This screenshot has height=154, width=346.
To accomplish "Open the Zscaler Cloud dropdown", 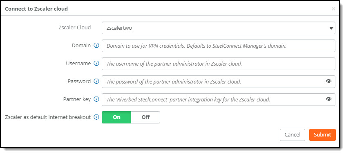I will coord(219,28).
